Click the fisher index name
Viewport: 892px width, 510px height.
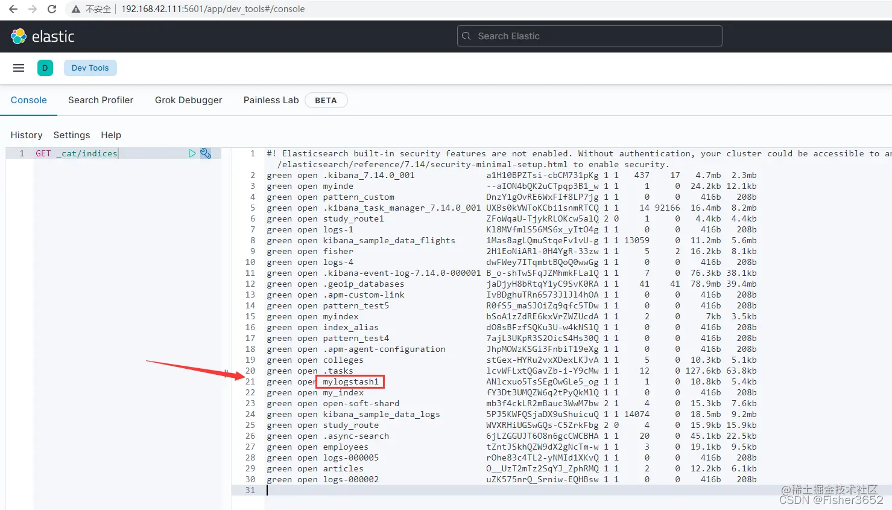pos(338,251)
